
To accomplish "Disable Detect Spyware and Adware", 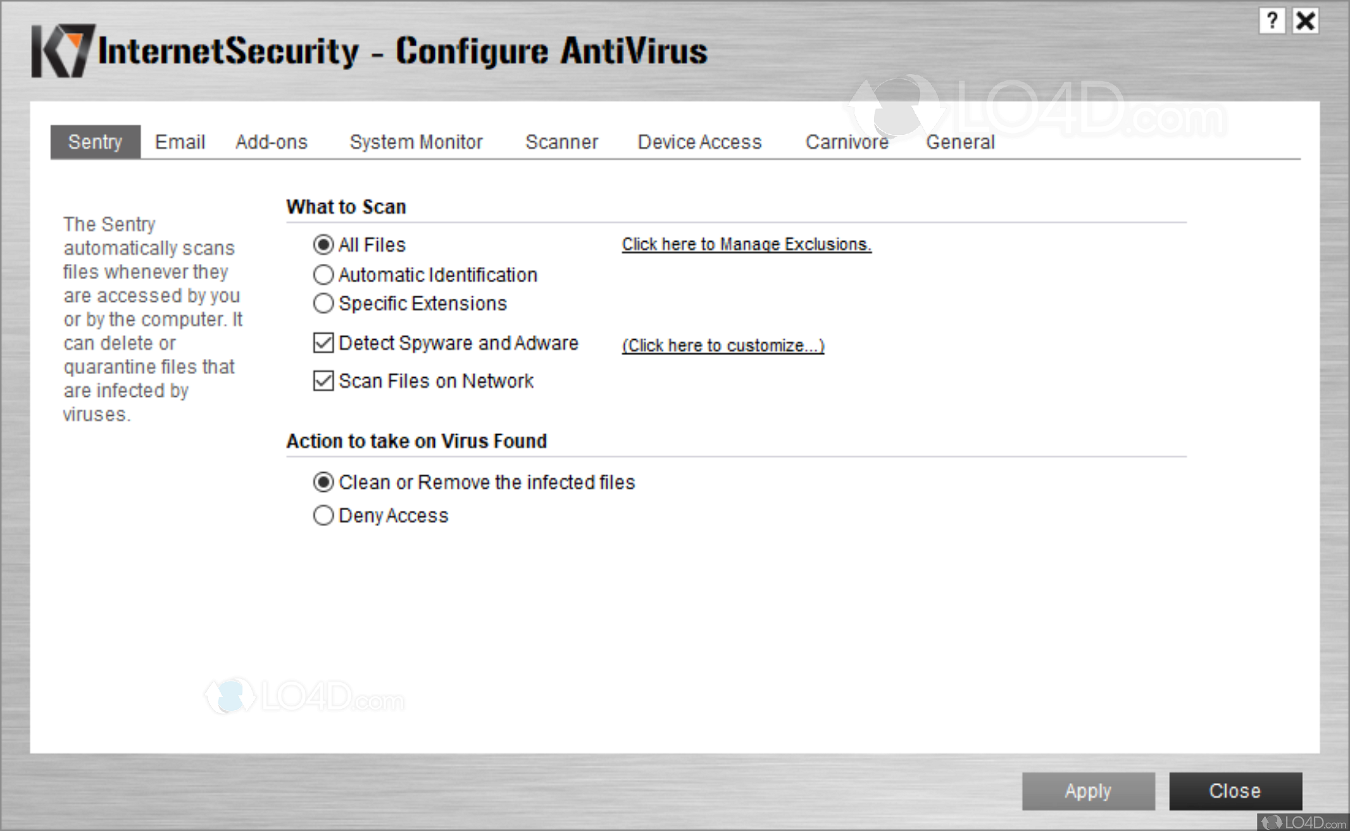I will [x=323, y=342].
